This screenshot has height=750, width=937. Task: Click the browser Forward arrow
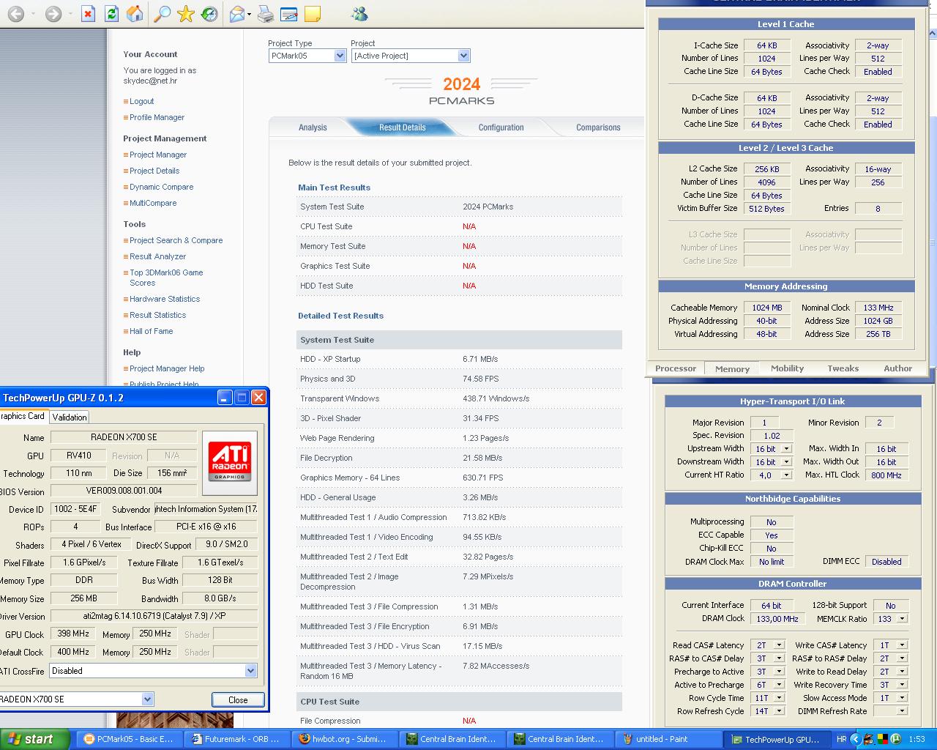(53, 14)
